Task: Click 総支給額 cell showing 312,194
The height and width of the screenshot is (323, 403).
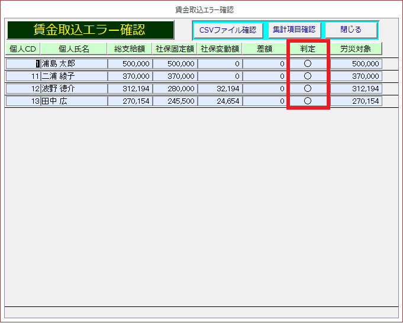Action: click(x=130, y=88)
